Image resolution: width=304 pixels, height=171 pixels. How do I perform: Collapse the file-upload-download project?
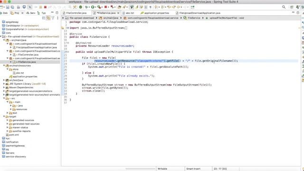(x=1, y=37)
